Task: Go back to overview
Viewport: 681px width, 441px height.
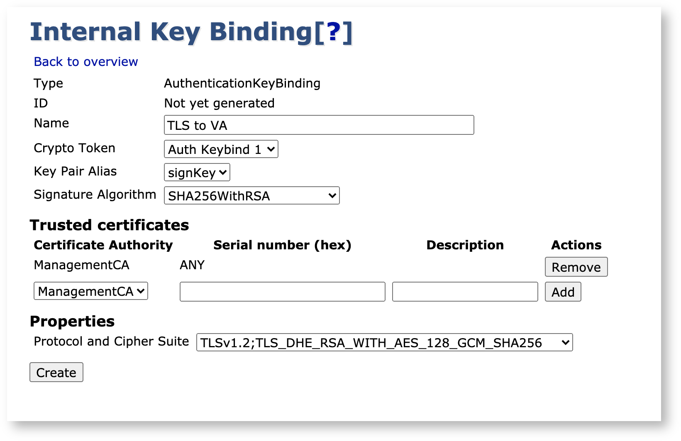Action: pos(86,62)
